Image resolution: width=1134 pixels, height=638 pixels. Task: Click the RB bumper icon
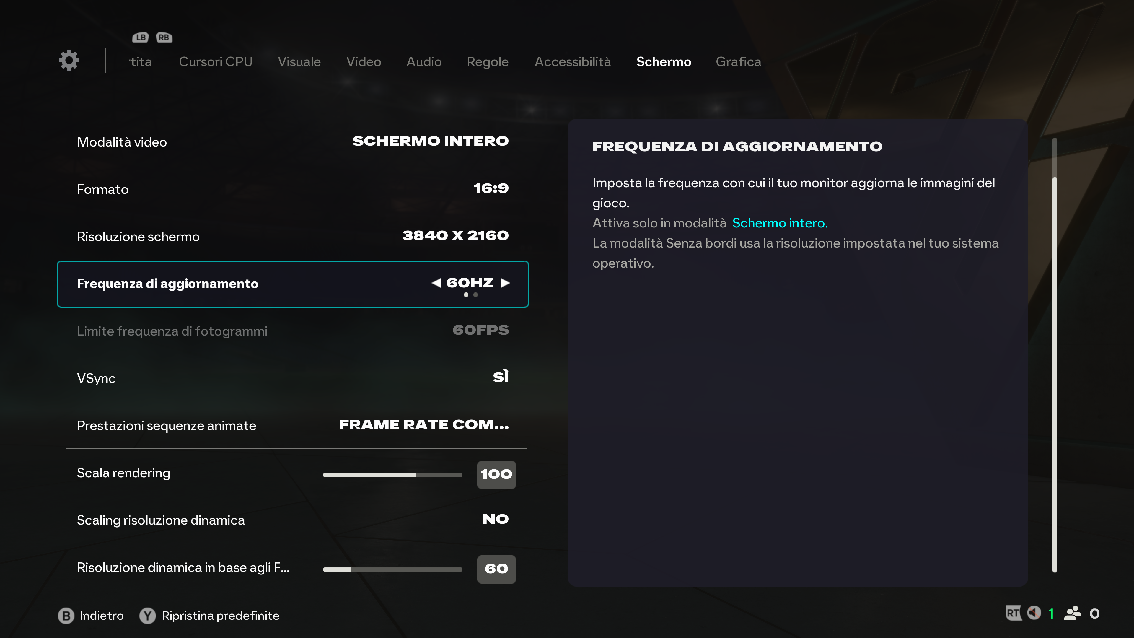[x=164, y=38]
